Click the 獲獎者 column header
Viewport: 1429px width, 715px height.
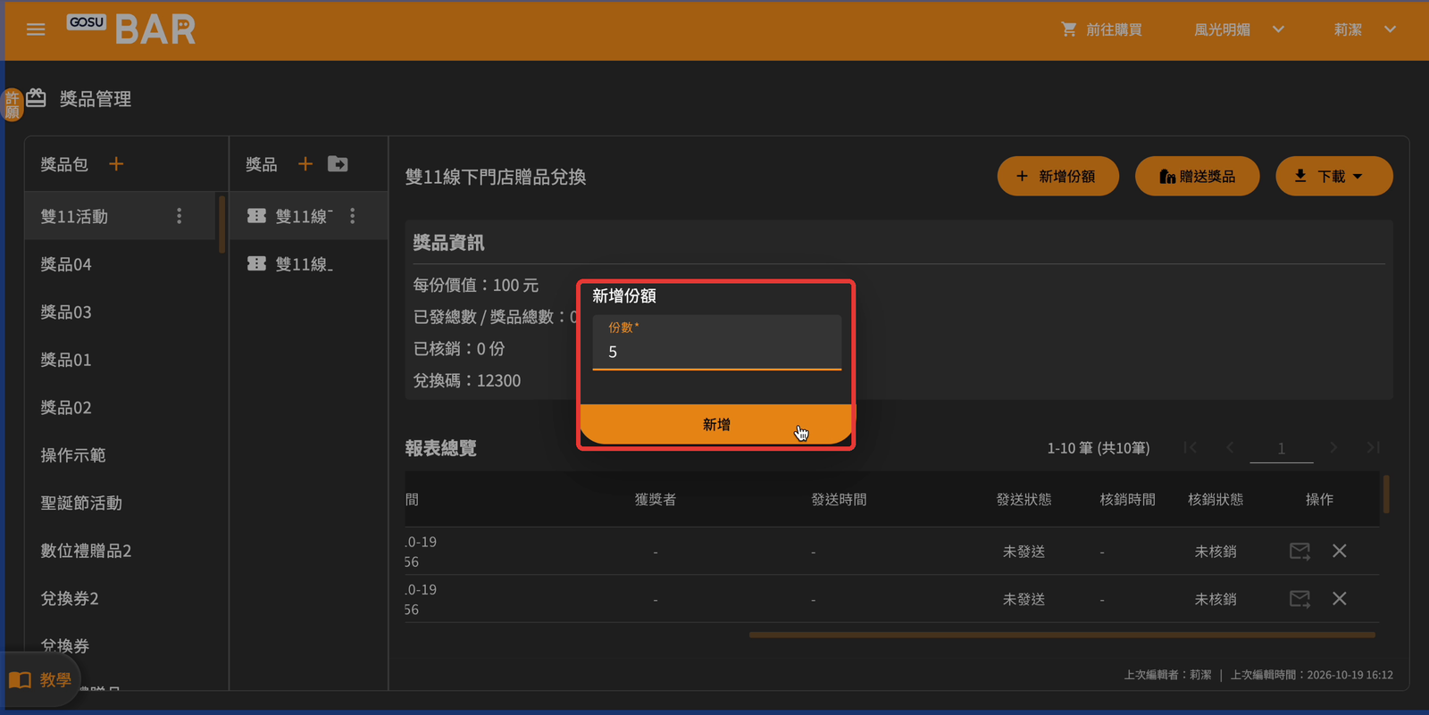tap(656, 499)
